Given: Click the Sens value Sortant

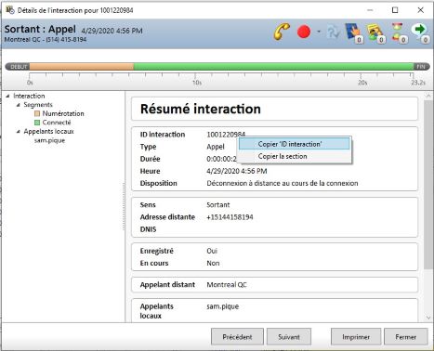Looking at the screenshot, I should pos(218,205).
